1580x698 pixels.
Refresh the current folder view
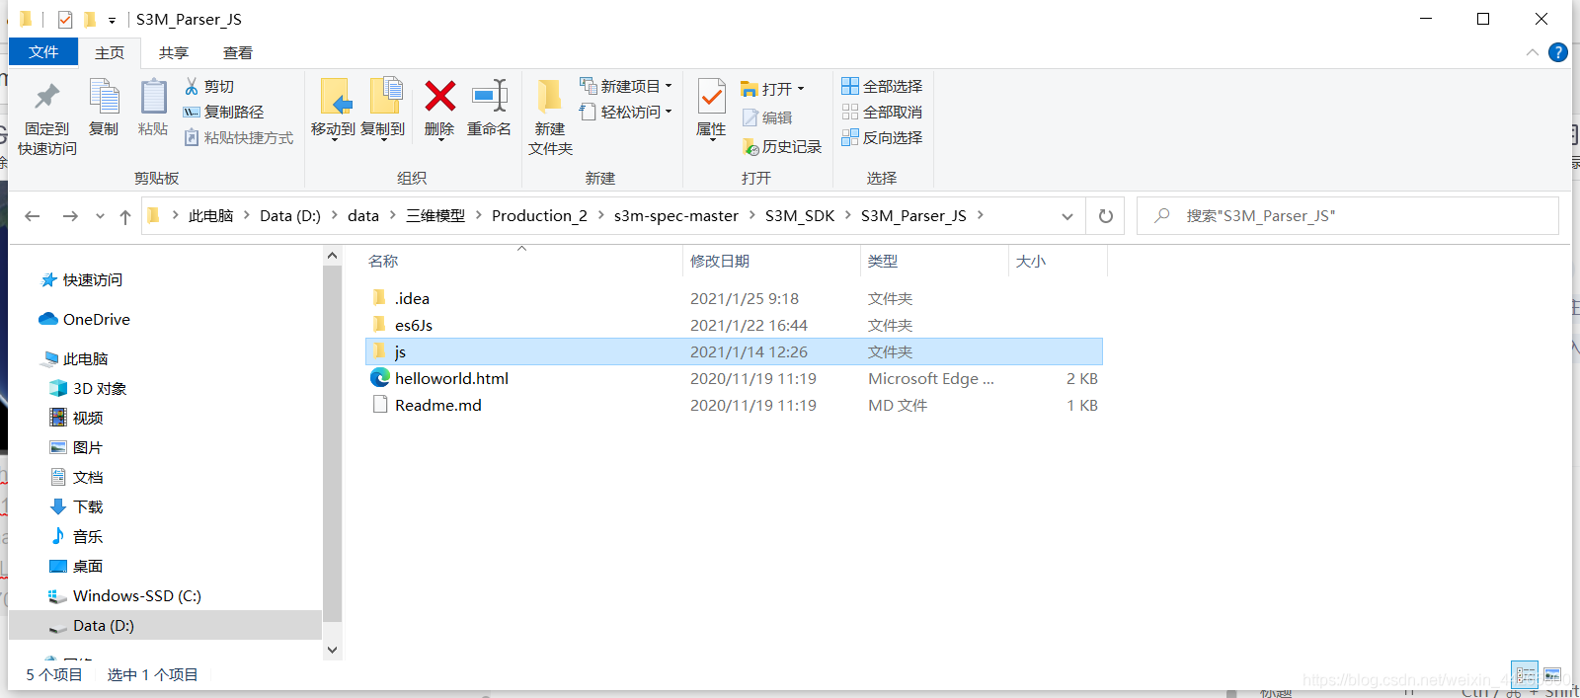coord(1106,216)
